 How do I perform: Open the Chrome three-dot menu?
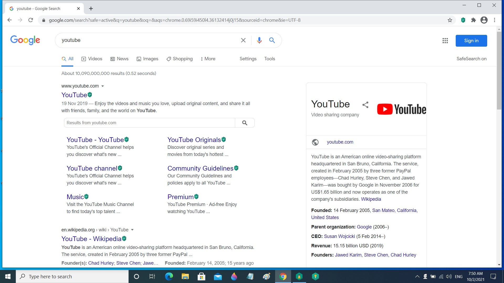tap(495, 20)
